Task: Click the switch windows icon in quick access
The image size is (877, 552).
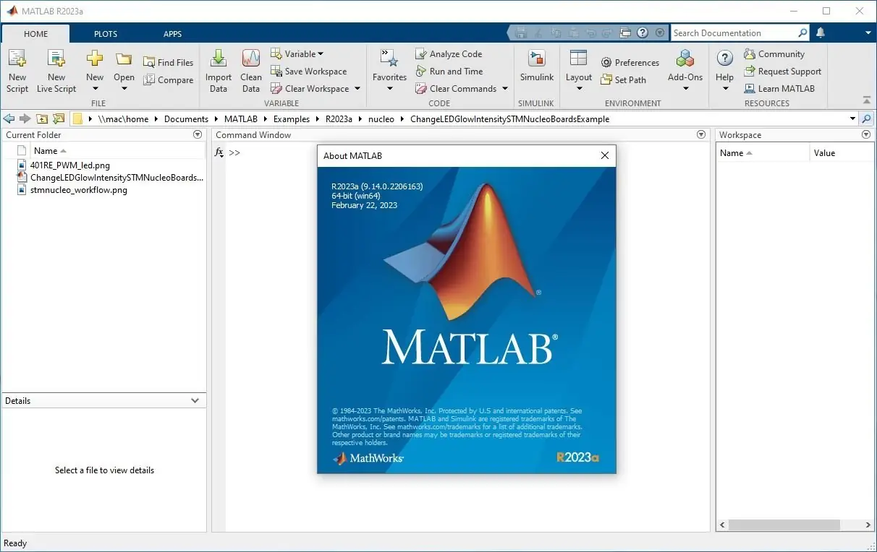Action: click(626, 33)
